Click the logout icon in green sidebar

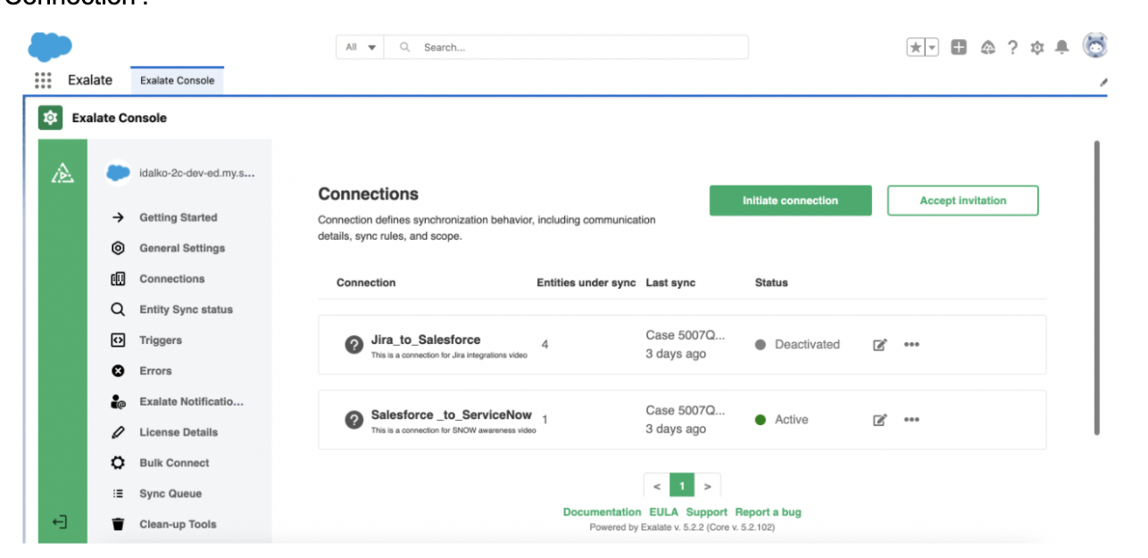coord(60,522)
